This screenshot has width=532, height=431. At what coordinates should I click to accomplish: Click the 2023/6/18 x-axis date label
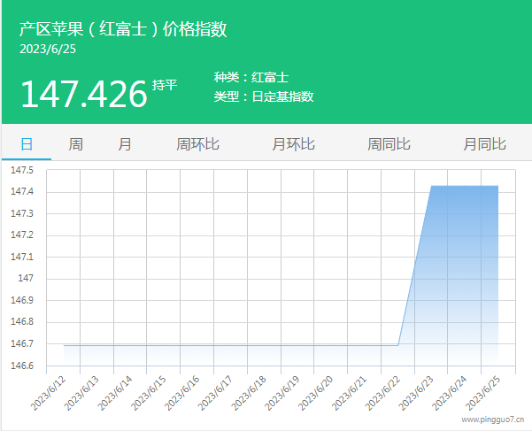tap(249, 392)
